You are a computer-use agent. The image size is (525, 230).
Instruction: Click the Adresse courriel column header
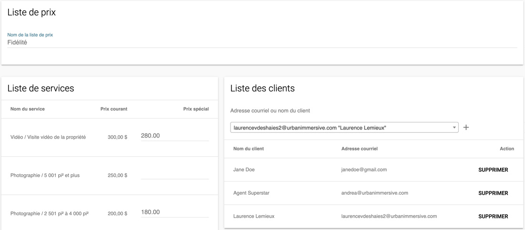coord(359,149)
